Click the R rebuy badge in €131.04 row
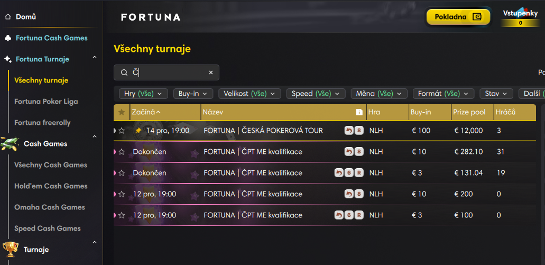545x265 pixels. (x=359, y=173)
